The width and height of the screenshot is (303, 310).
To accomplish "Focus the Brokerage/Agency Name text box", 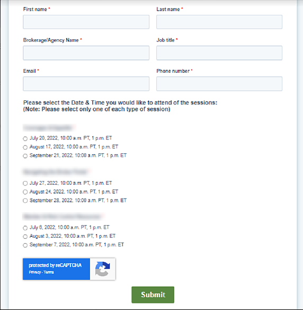I will tap(86, 53).
